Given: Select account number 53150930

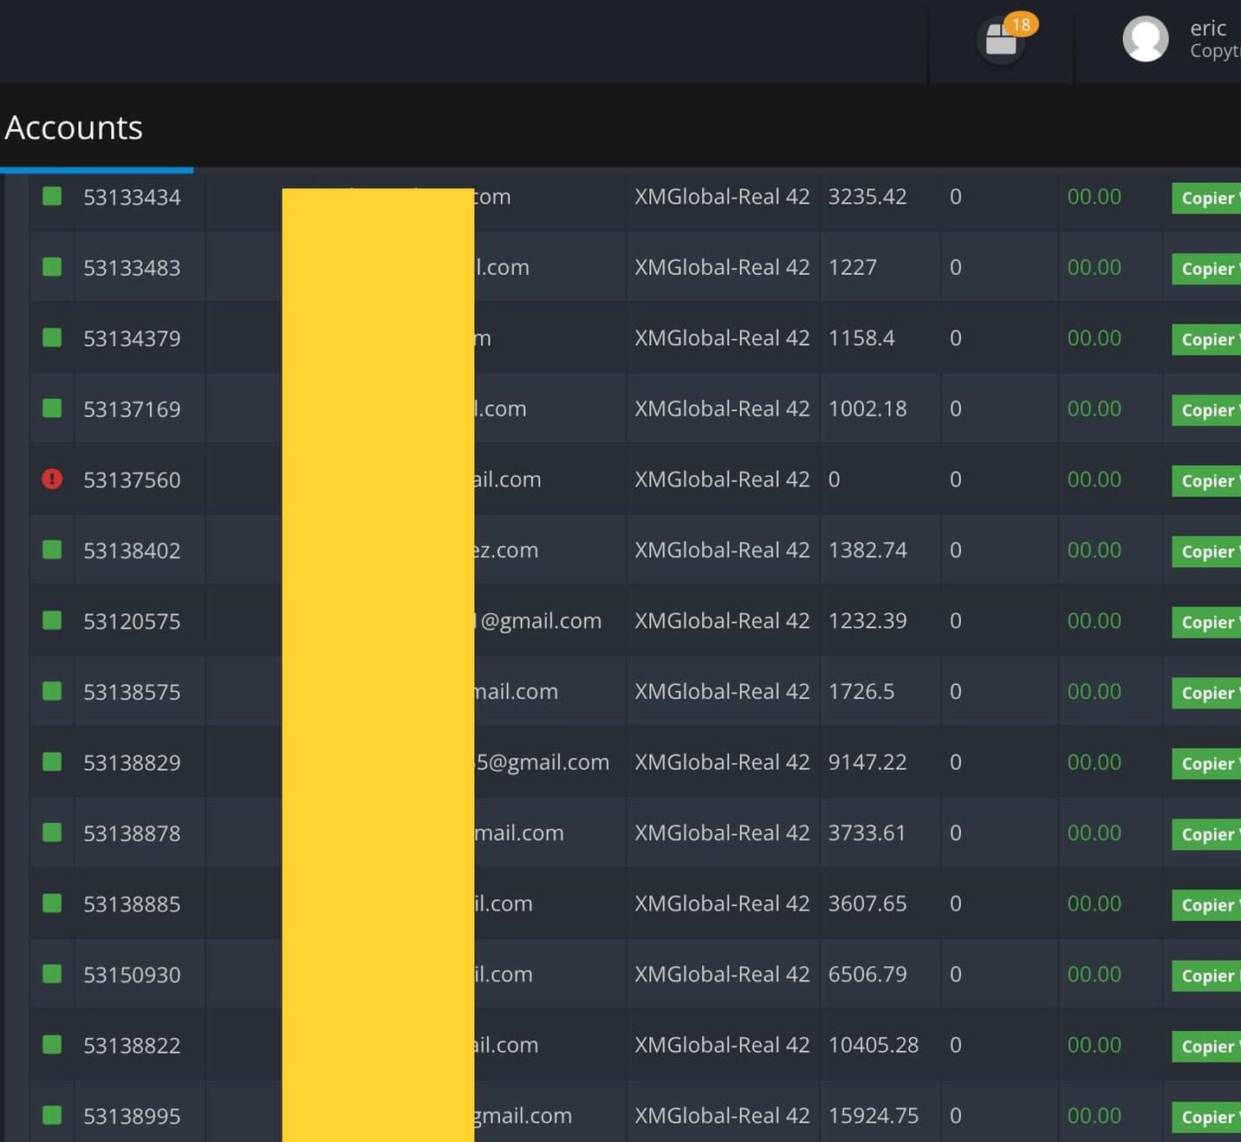Looking at the screenshot, I should pos(132,975).
